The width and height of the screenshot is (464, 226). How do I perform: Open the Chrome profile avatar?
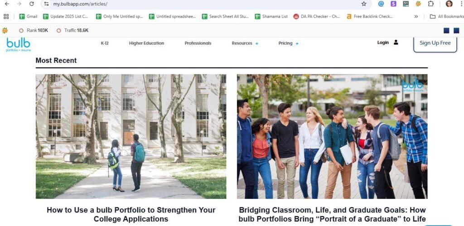coord(449,4)
